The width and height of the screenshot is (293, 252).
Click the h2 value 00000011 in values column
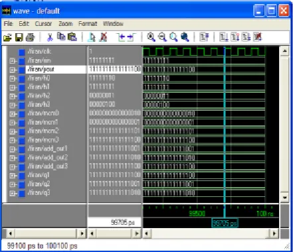point(102,95)
